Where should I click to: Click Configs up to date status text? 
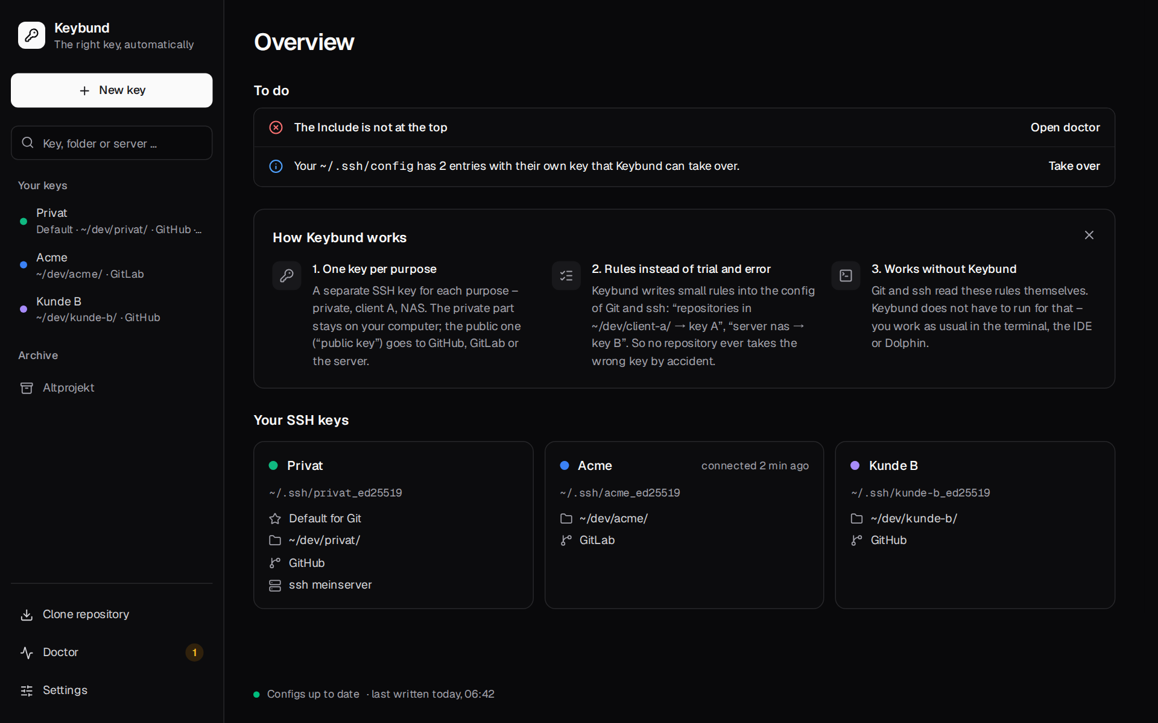313,694
